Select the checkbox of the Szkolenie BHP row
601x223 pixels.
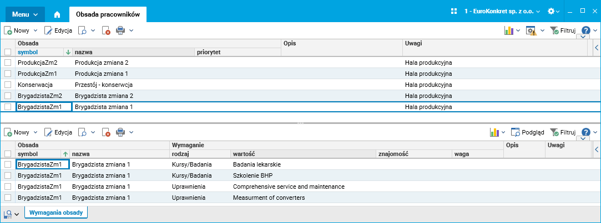coord(8,175)
